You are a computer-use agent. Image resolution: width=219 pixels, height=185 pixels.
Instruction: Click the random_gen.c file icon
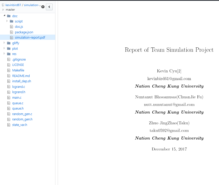tap(9, 114)
